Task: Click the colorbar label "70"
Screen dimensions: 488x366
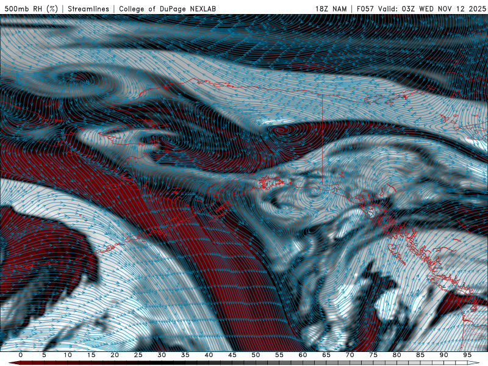Action: tap(350, 355)
